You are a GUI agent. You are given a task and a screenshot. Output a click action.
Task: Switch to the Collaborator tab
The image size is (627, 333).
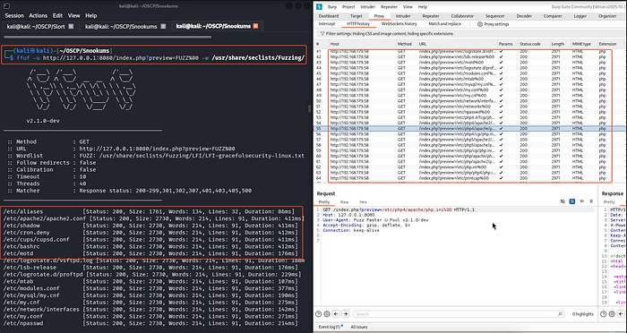462,16
